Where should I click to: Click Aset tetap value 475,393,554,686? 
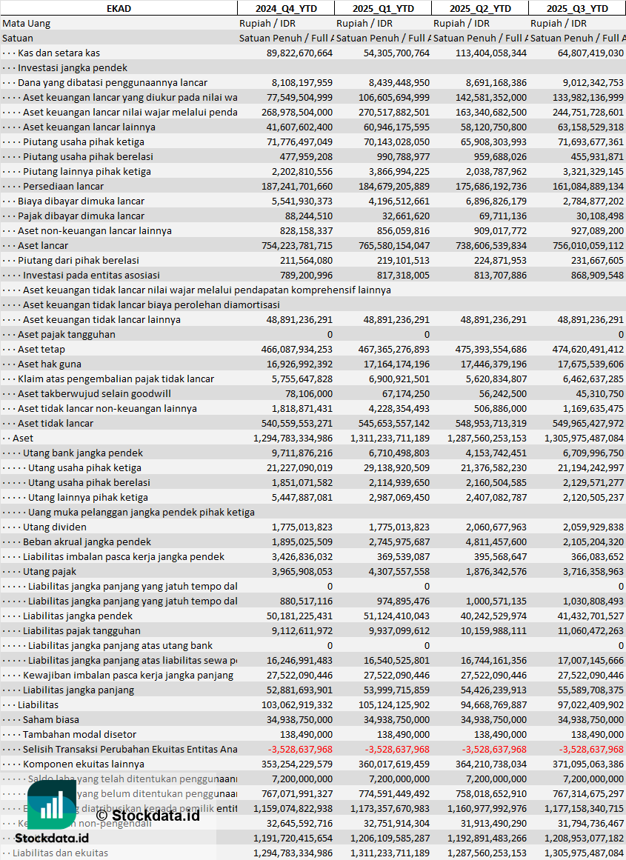click(491, 349)
